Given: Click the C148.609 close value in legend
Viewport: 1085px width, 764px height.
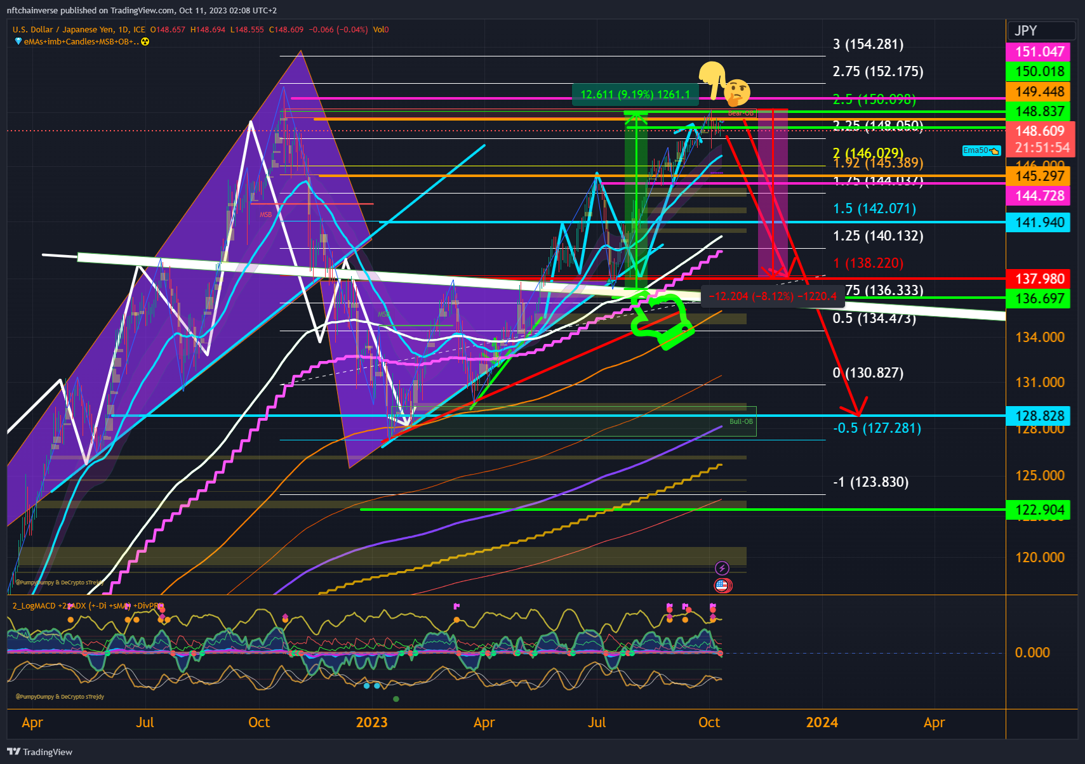Looking at the screenshot, I should [286, 29].
